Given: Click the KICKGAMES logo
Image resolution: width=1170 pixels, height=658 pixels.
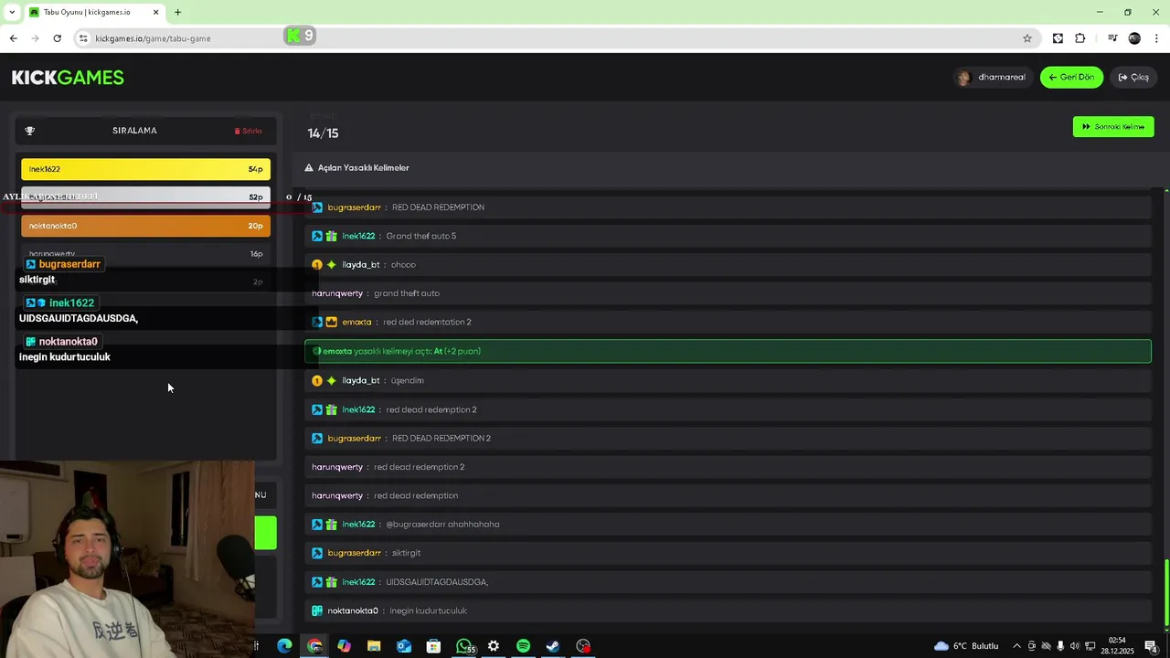Looking at the screenshot, I should (x=68, y=78).
